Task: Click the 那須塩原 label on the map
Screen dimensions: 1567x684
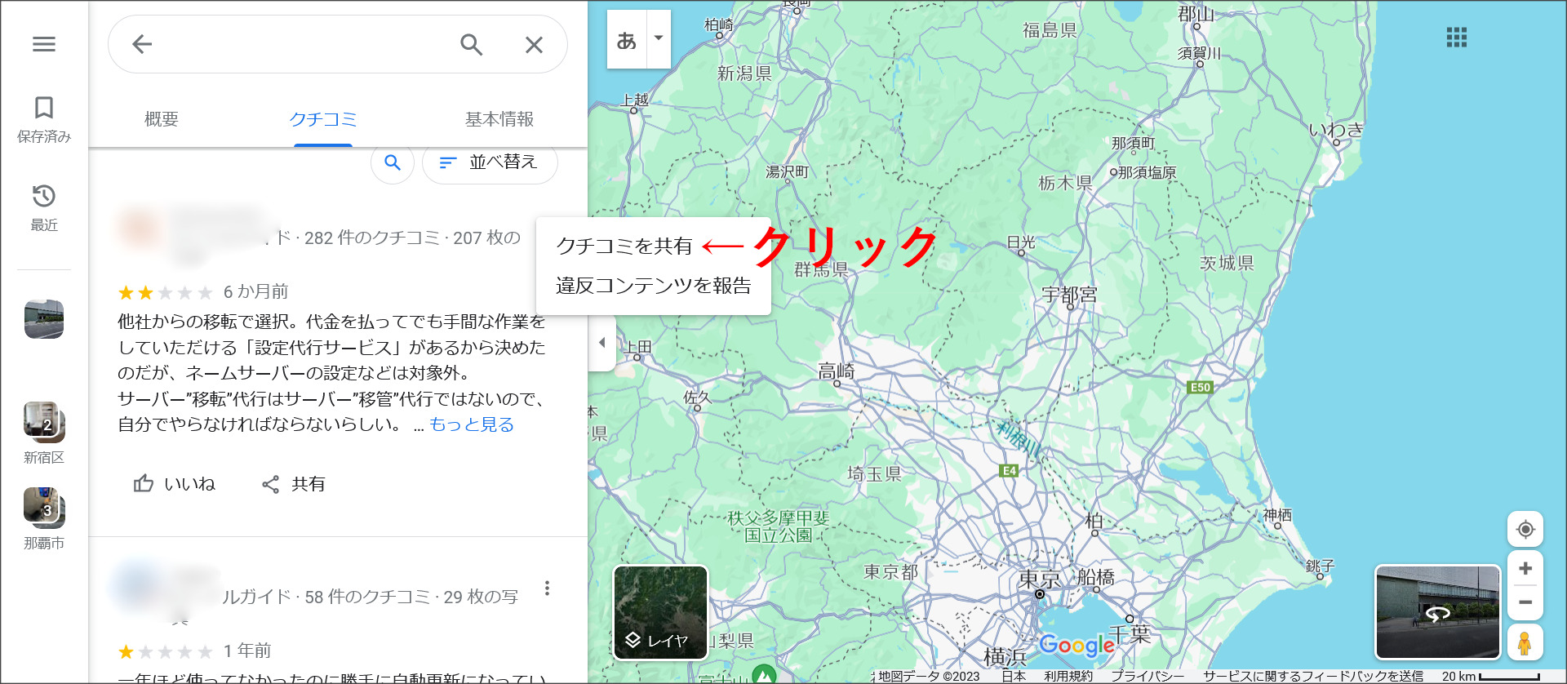Action: 1147,172
